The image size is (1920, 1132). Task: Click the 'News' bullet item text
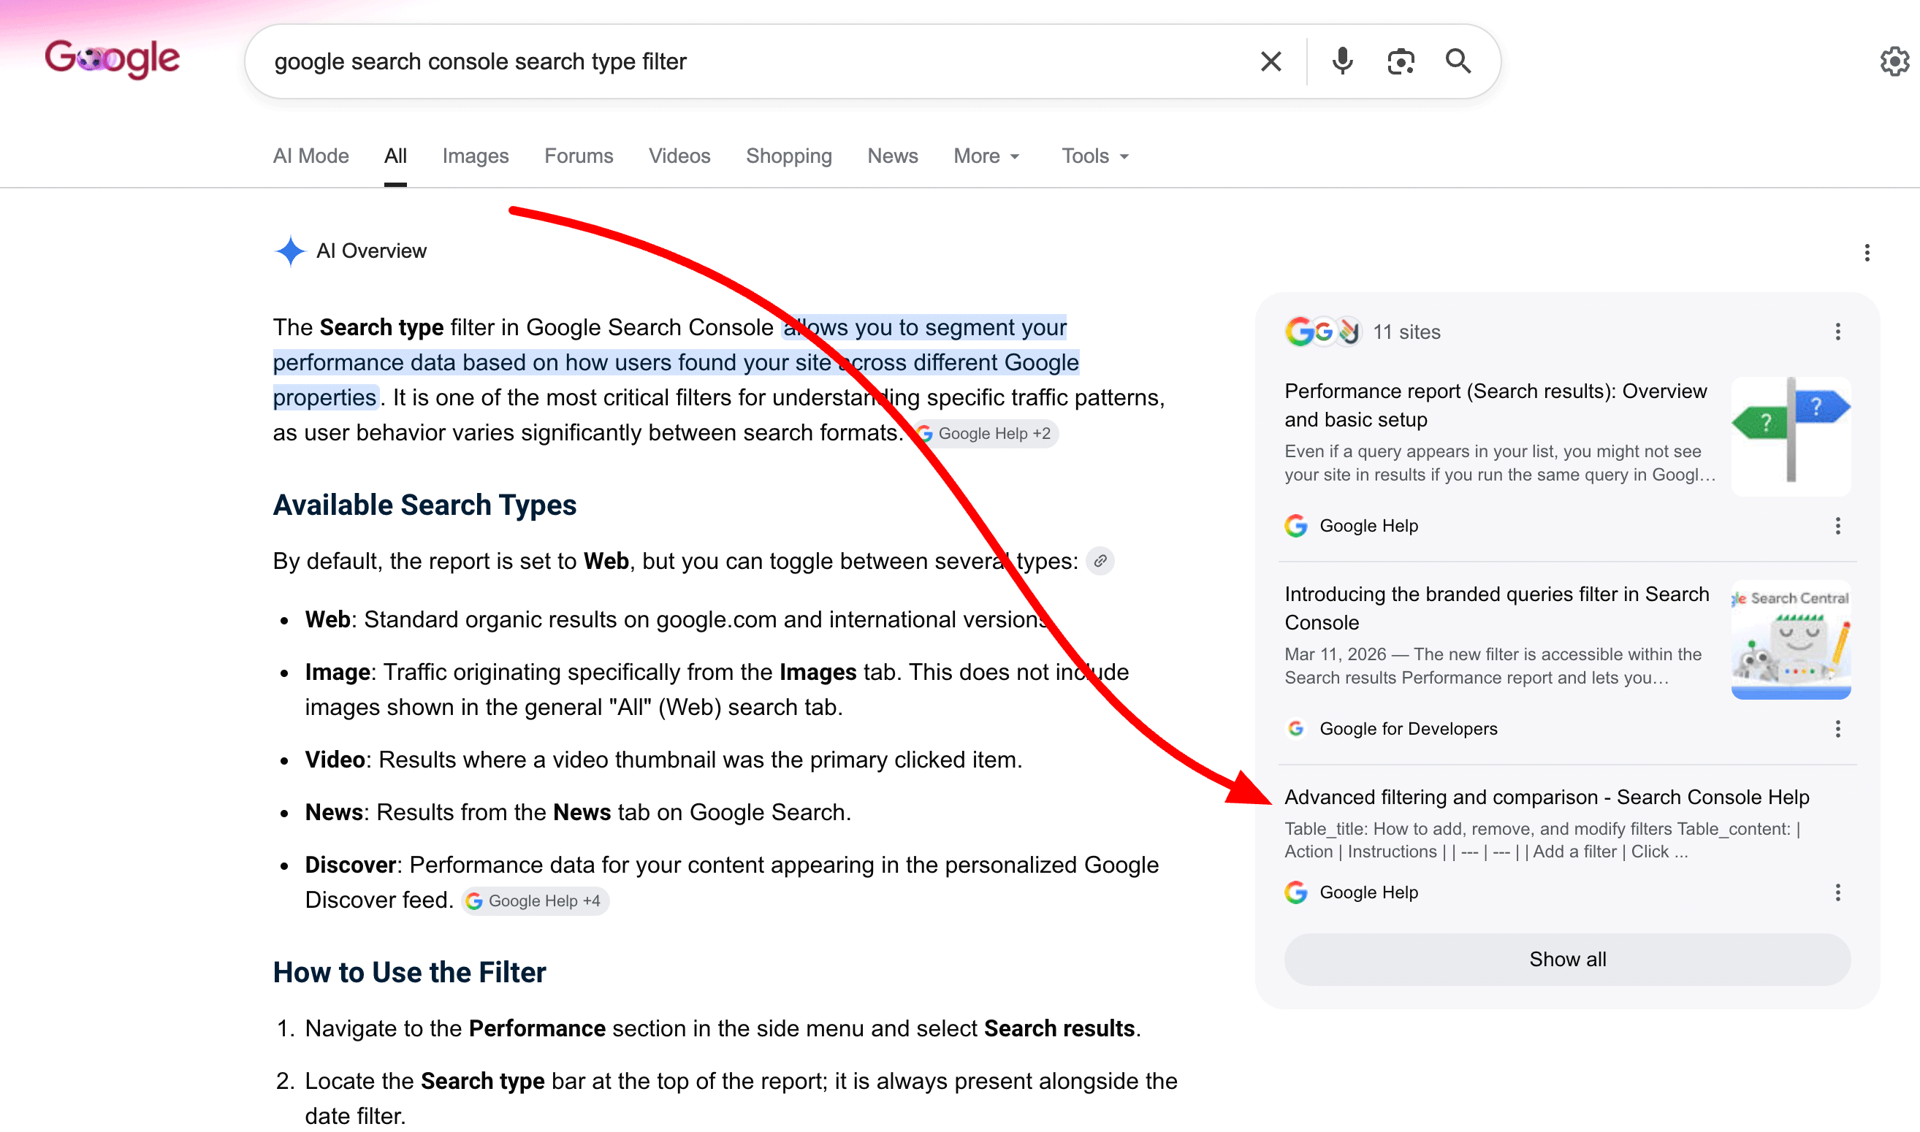click(578, 812)
